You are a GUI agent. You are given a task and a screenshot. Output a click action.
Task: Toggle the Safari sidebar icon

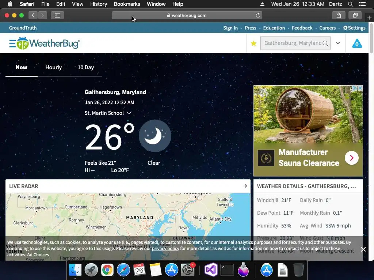click(x=57, y=15)
